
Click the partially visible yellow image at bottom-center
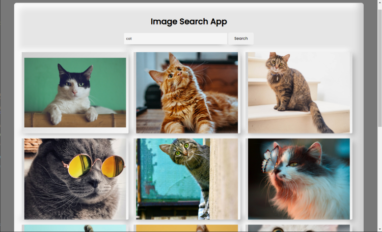pyautogui.click(x=187, y=228)
